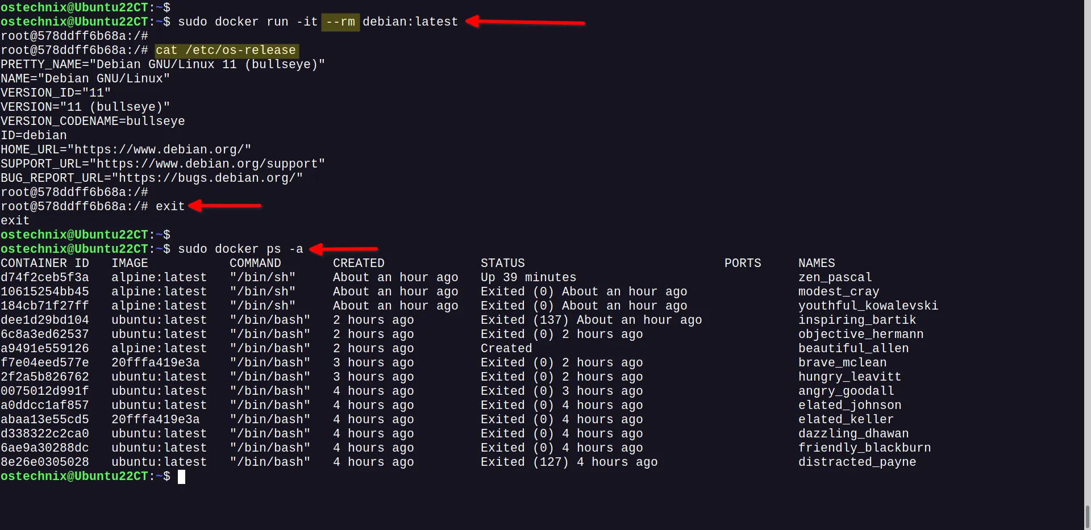Click the SUPPORT_URL debian.org/support link
Viewport: 1091px width, 530px height.
tap(162, 164)
